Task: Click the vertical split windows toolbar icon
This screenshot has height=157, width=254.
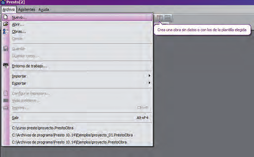Action: [160, 18]
